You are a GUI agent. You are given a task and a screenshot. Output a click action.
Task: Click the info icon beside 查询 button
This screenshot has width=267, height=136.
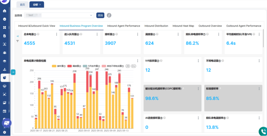(x=109, y=15)
